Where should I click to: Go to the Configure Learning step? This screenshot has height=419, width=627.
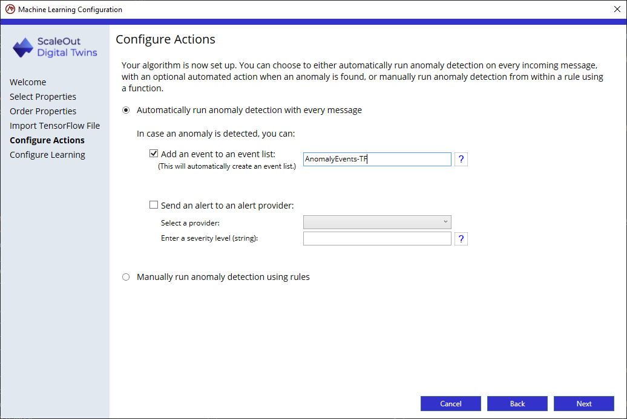click(x=47, y=155)
